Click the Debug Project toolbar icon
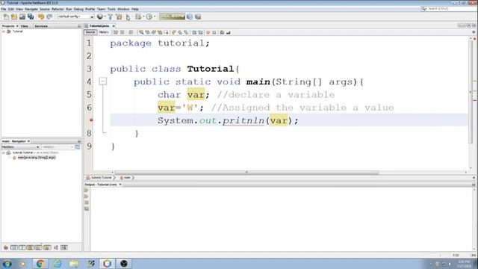Viewport: 478px width, 269px height. click(138, 16)
